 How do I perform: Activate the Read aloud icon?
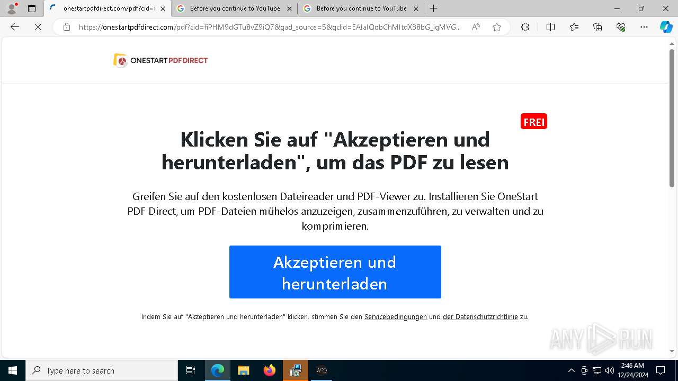tap(476, 27)
